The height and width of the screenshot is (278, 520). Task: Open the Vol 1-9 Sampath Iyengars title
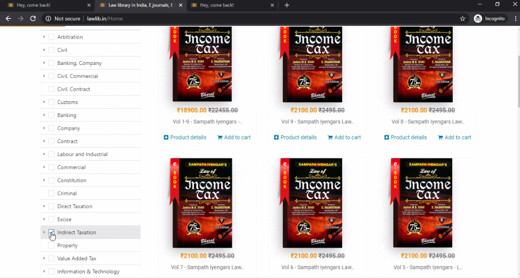[x=207, y=122]
